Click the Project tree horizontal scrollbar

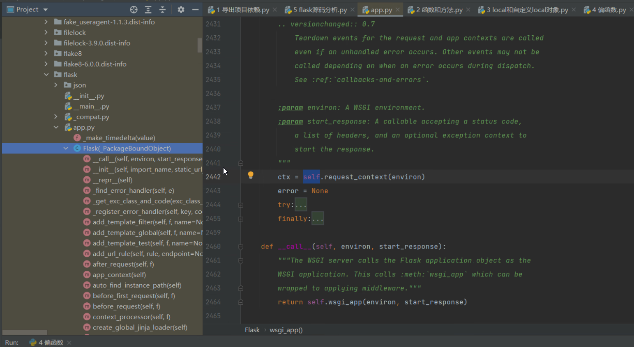[x=25, y=332]
